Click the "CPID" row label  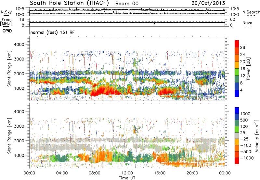(x=7, y=31)
